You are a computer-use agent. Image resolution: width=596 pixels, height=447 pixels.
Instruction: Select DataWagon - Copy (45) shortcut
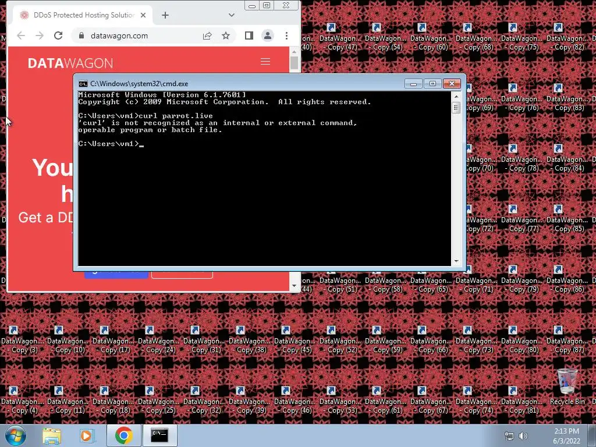tap(295, 340)
